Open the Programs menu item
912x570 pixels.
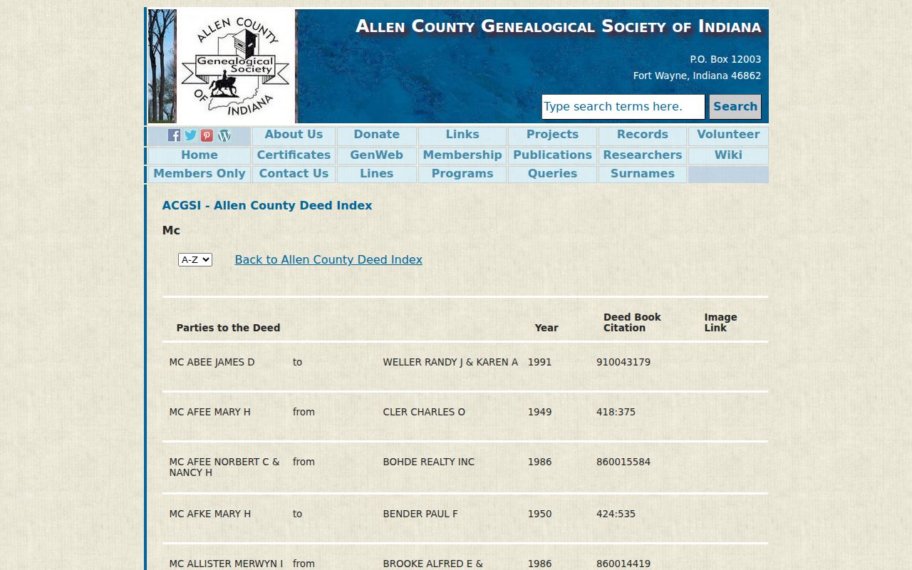click(x=462, y=174)
